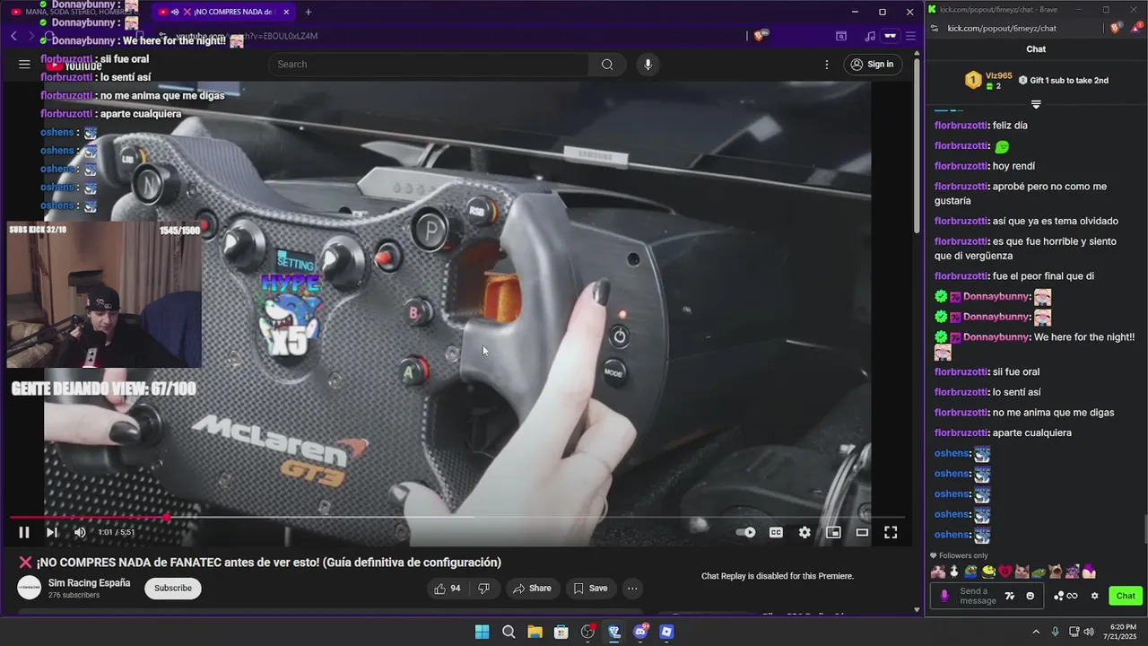
Task: Open YouTube settings three-dot menu
Action: (x=827, y=65)
